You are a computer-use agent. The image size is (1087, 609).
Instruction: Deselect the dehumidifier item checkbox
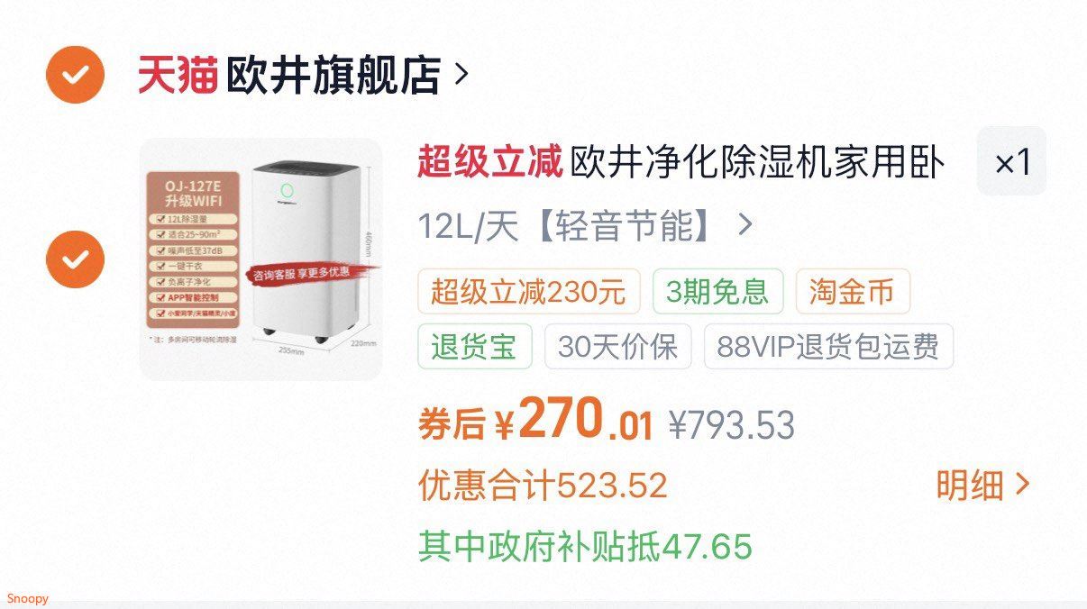click(x=75, y=259)
